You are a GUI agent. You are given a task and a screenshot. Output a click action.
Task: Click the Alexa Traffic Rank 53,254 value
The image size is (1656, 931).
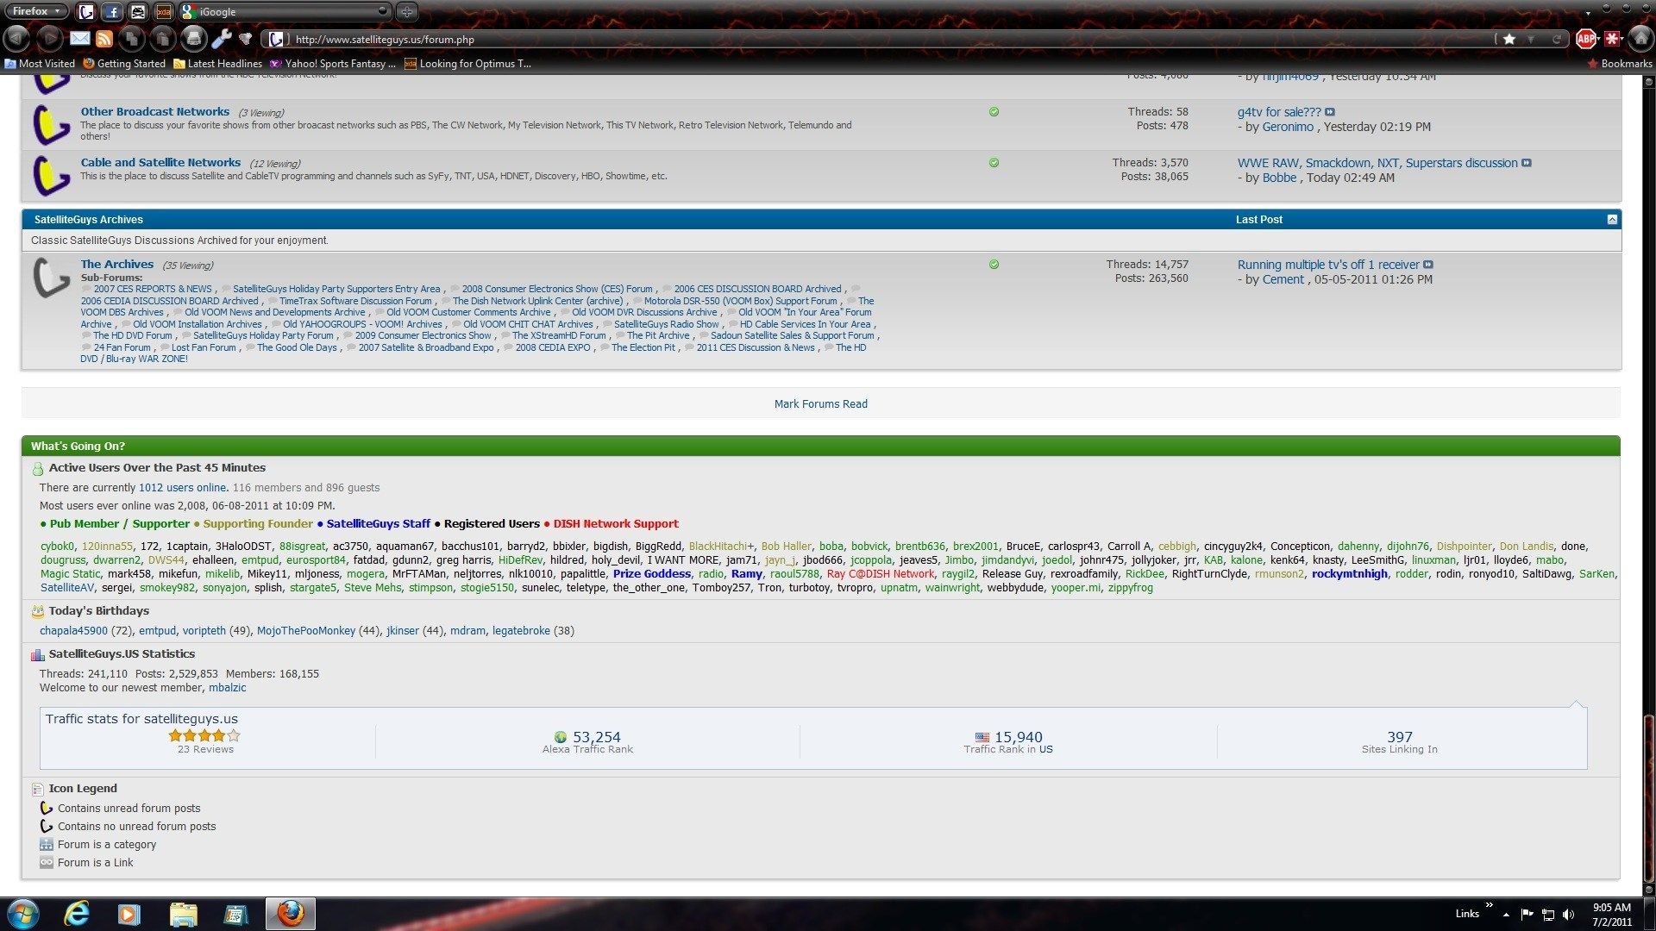point(597,737)
